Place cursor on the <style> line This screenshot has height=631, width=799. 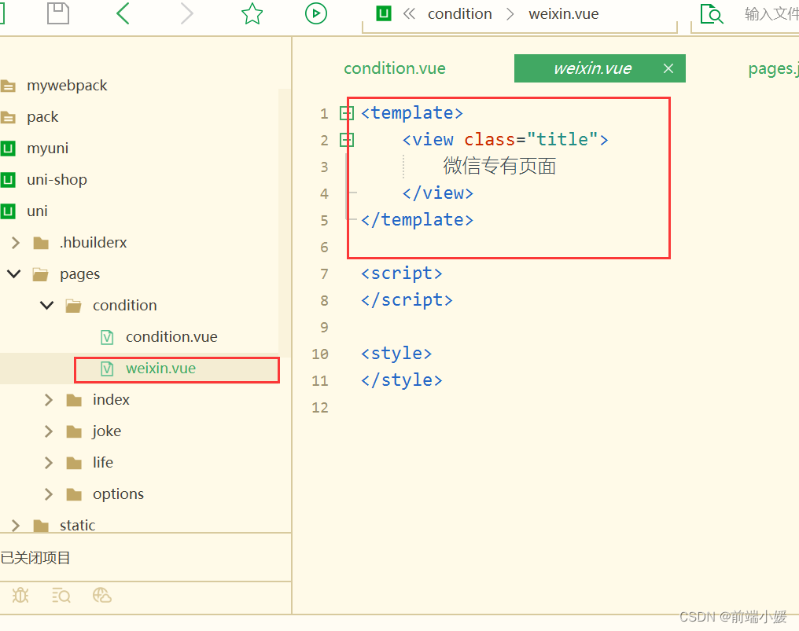(x=396, y=354)
